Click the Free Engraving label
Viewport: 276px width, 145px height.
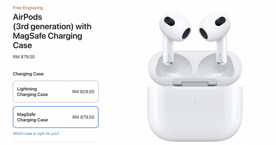(28, 8)
